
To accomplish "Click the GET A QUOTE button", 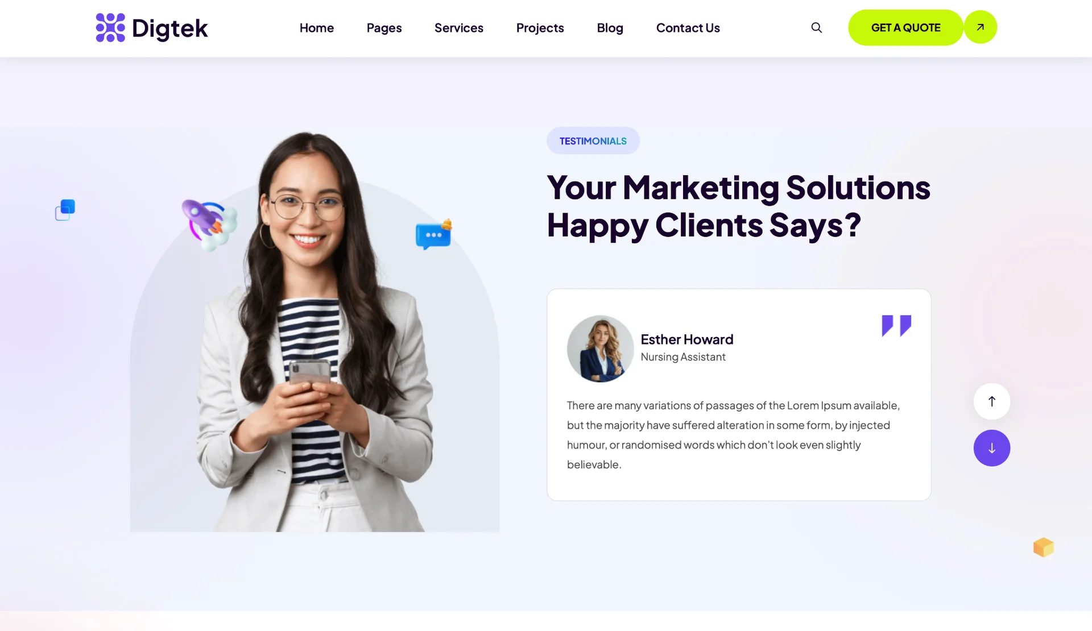I will [x=905, y=27].
